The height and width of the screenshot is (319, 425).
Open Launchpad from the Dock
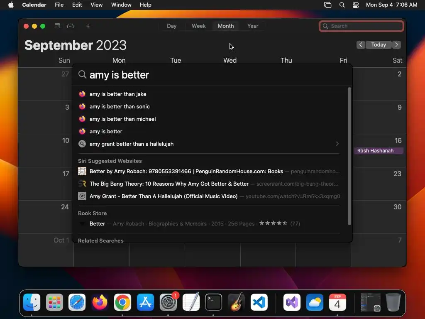pyautogui.click(x=54, y=302)
